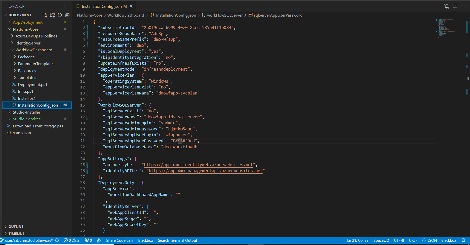
Task: Collapse all folders in Explorer
Action: 67,15
